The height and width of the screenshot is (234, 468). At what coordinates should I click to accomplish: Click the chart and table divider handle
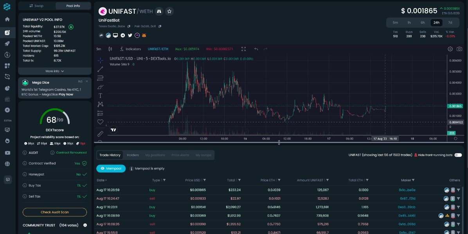tap(279, 143)
